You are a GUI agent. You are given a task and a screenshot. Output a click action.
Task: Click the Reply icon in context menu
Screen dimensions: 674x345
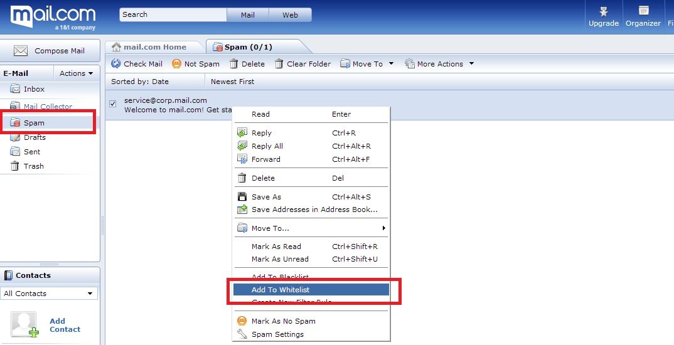[x=242, y=133]
